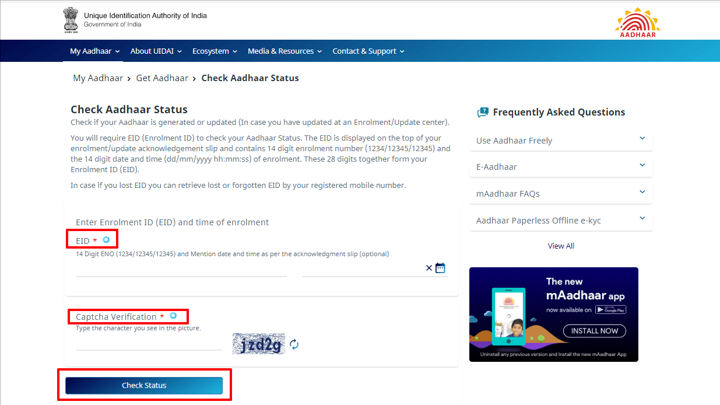The image size is (720, 405).
Task: Clear the enrolment date with the X icon
Action: (429, 268)
